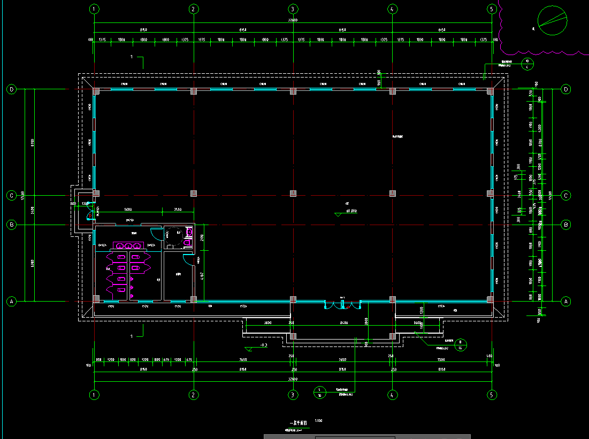Select the row of three magenta washbasins
Viewport: 589px width, 439px height.
(128, 245)
